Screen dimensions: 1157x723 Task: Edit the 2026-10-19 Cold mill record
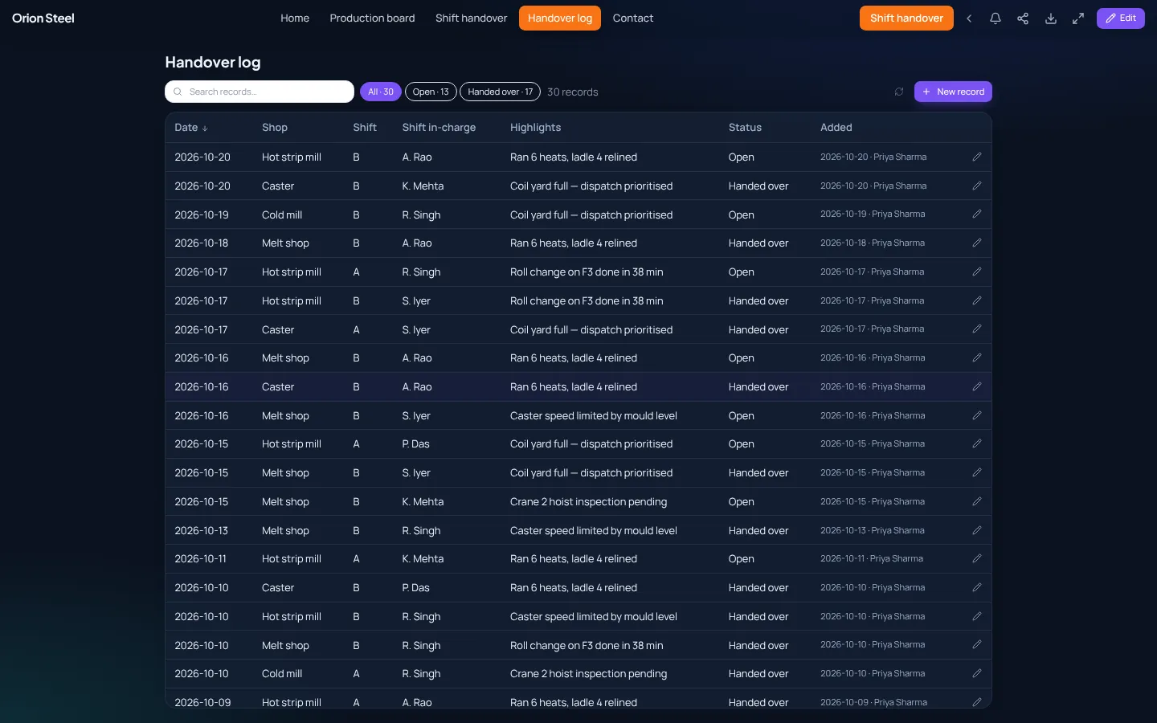977,214
